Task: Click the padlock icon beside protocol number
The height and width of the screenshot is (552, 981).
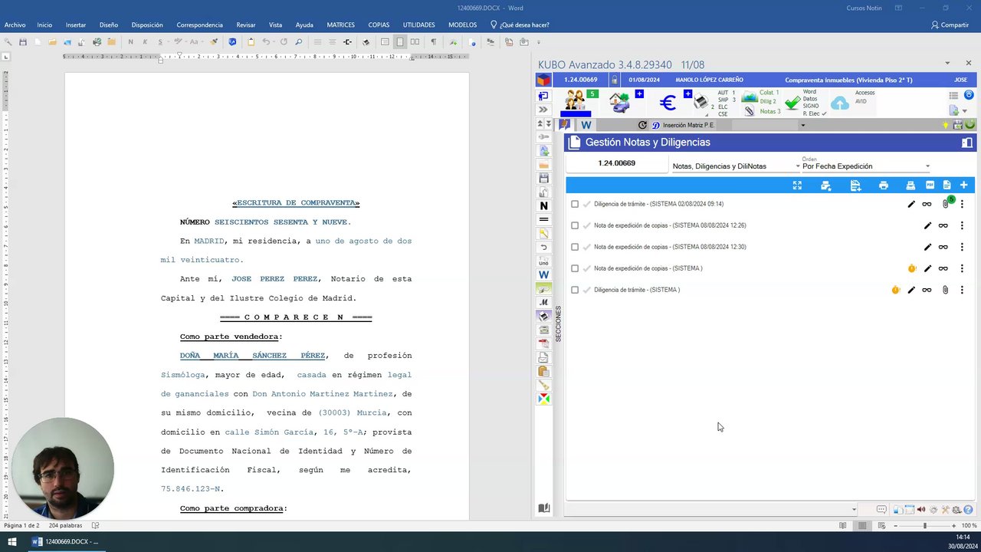Action: [615, 80]
